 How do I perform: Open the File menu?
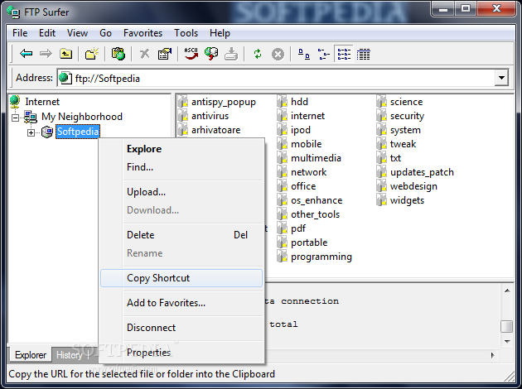pyautogui.click(x=20, y=33)
